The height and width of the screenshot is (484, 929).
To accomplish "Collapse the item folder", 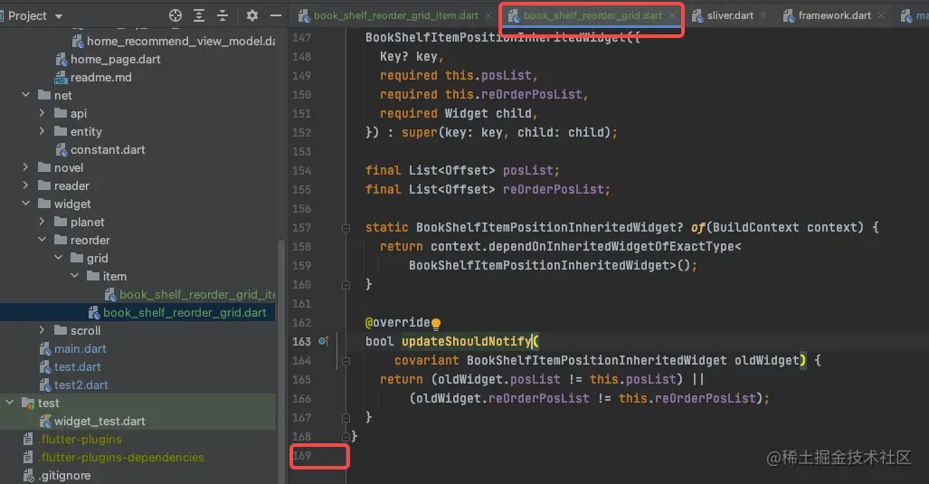I will [x=74, y=275].
